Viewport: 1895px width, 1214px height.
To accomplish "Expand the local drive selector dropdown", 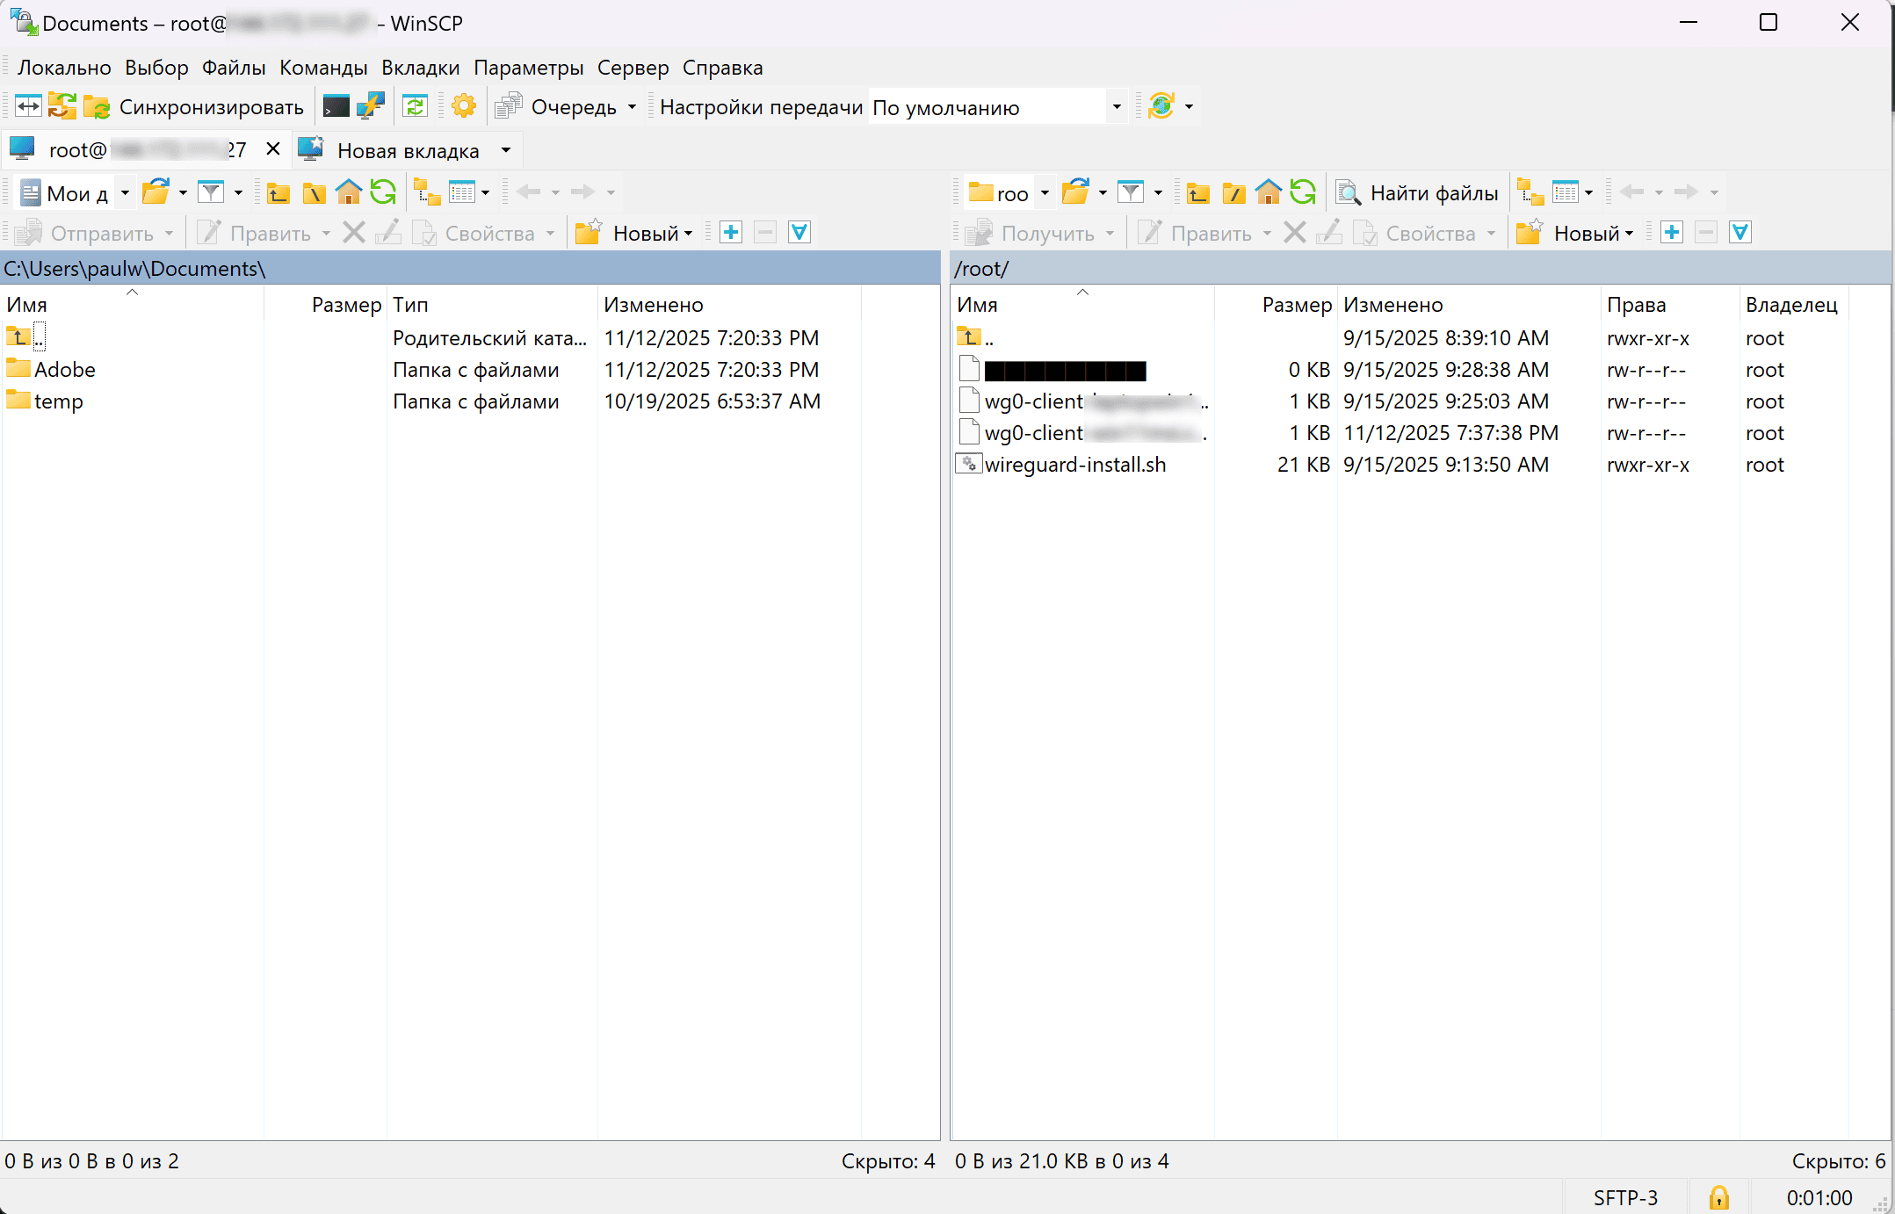I will [125, 193].
